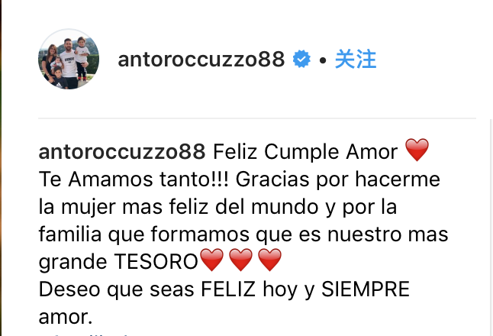Click the capitalized FELIZ word

(228, 289)
